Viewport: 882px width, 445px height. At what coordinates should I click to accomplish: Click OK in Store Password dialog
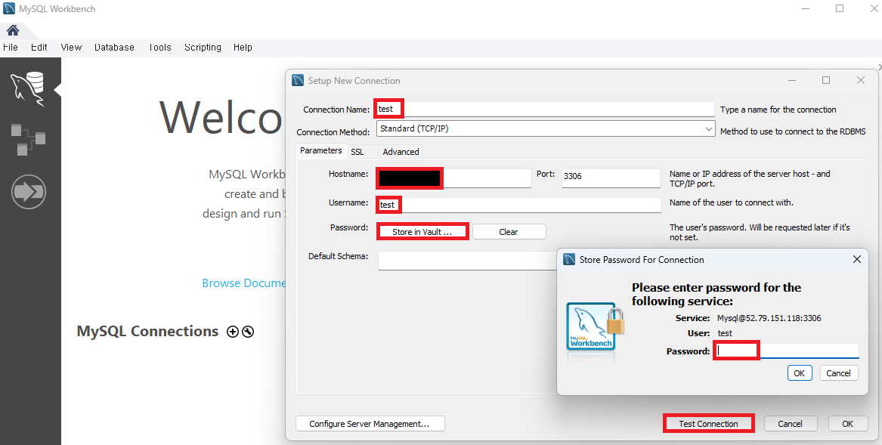tap(800, 373)
